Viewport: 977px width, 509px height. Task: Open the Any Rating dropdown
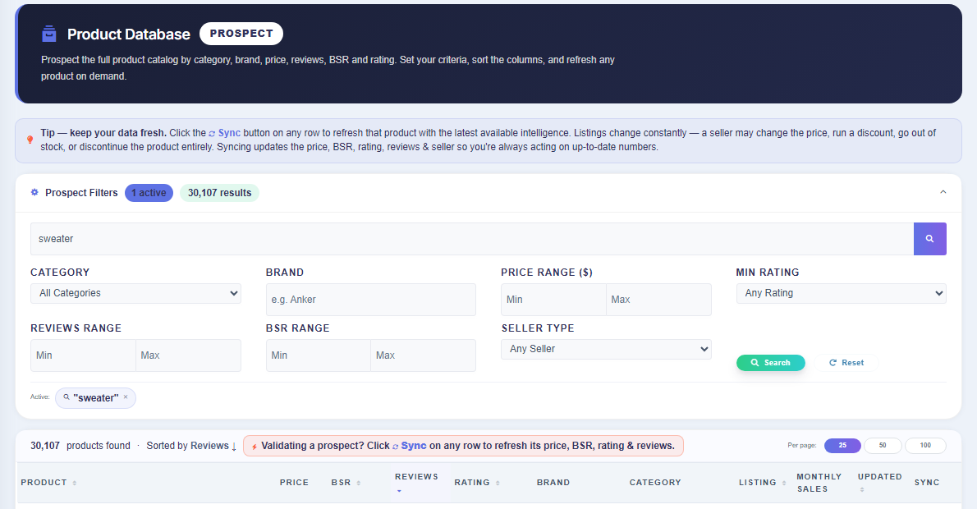842,293
